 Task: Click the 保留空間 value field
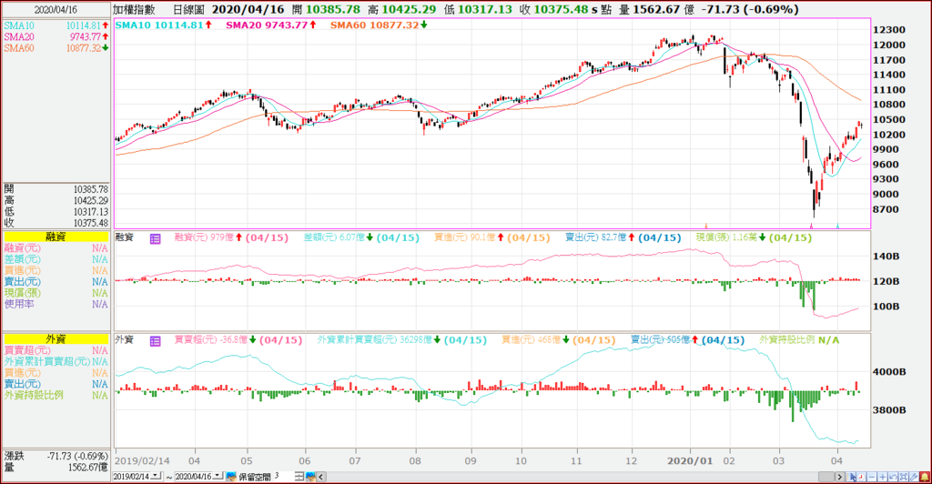(x=282, y=477)
